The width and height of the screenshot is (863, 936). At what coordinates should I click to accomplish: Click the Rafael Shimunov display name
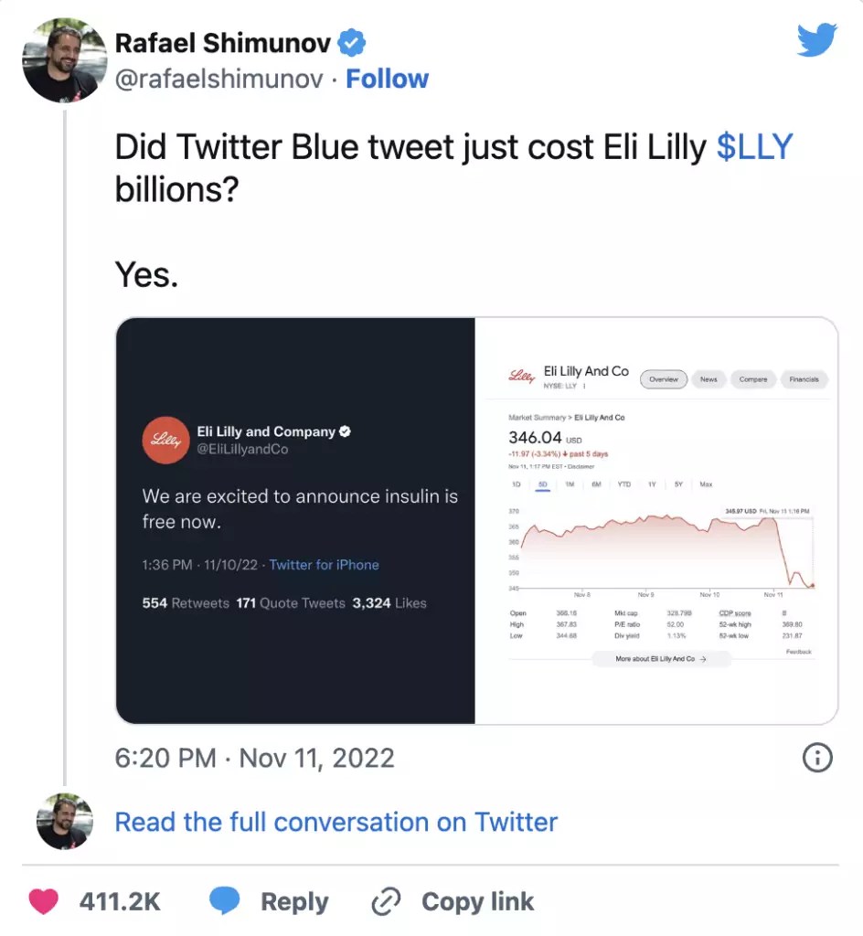point(223,43)
